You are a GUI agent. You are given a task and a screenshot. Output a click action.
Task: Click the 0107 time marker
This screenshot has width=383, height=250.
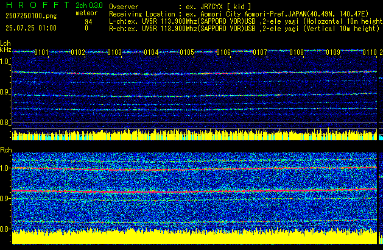tap(260, 52)
